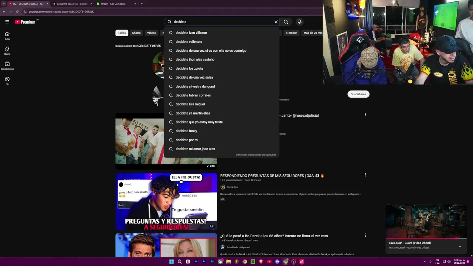Expand the mini player chevron
Viewport: 473px width, 266px height.
tap(460, 246)
